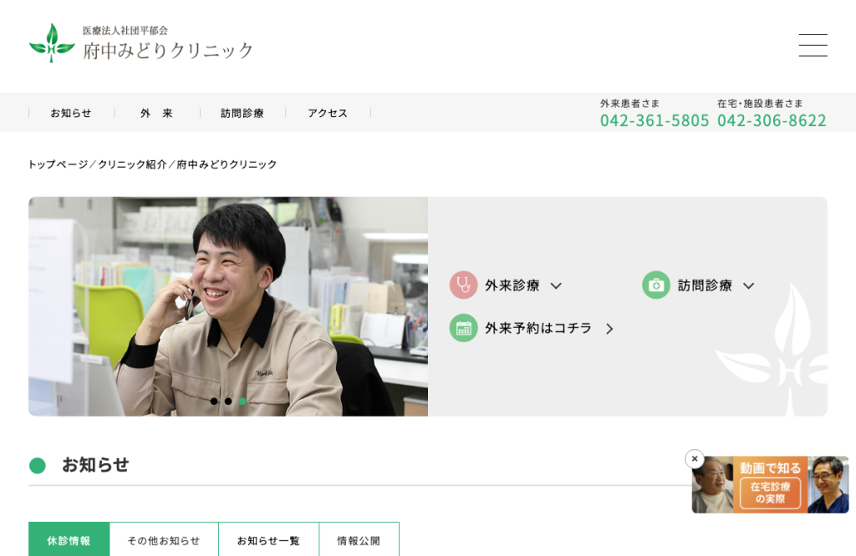Open お知らせ in the navigation bar

(x=71, y=113)
